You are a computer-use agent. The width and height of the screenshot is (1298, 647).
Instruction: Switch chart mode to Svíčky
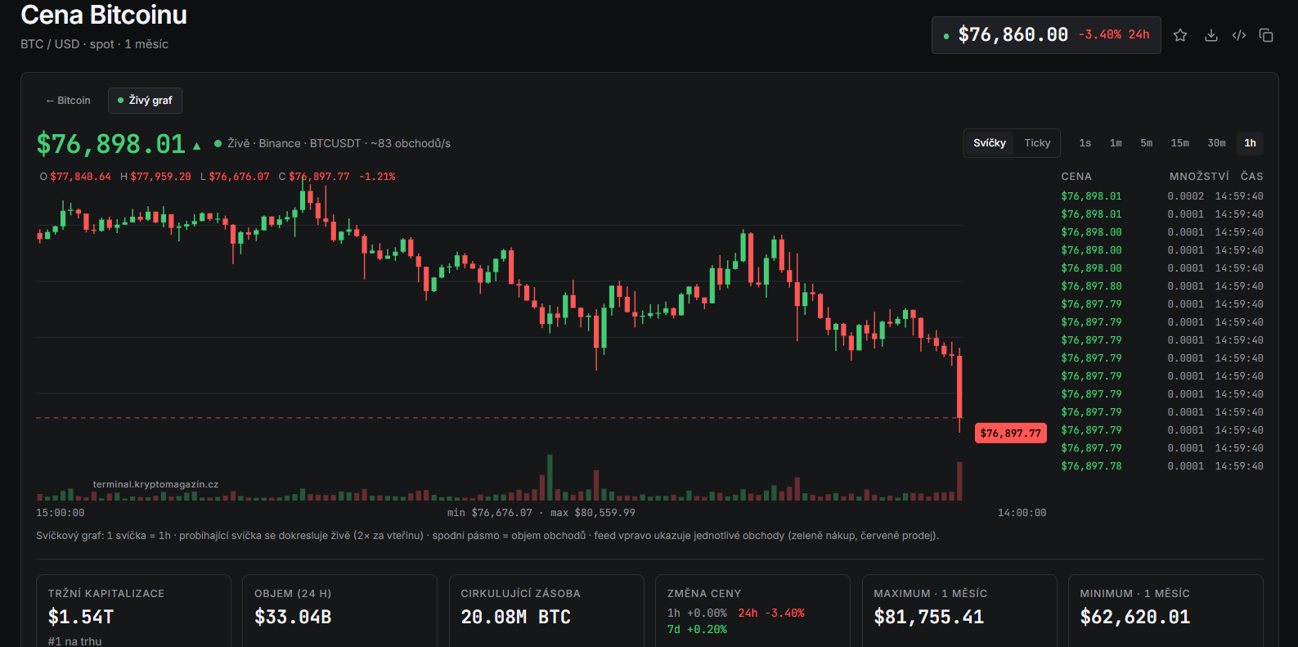click(x=990, y=143)
